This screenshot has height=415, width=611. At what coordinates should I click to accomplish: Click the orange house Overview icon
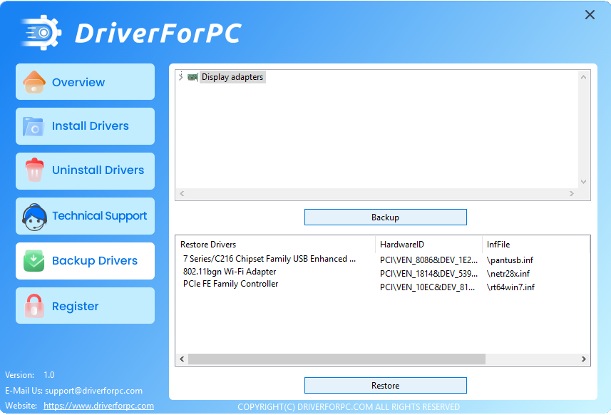34,82
